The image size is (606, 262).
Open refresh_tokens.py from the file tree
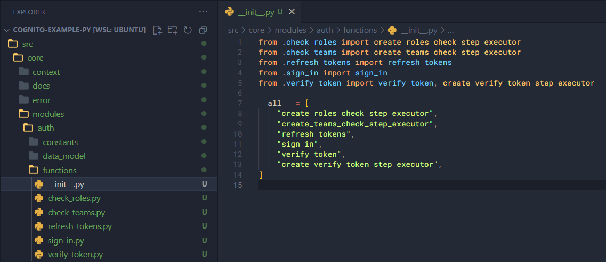coord(79,226)
